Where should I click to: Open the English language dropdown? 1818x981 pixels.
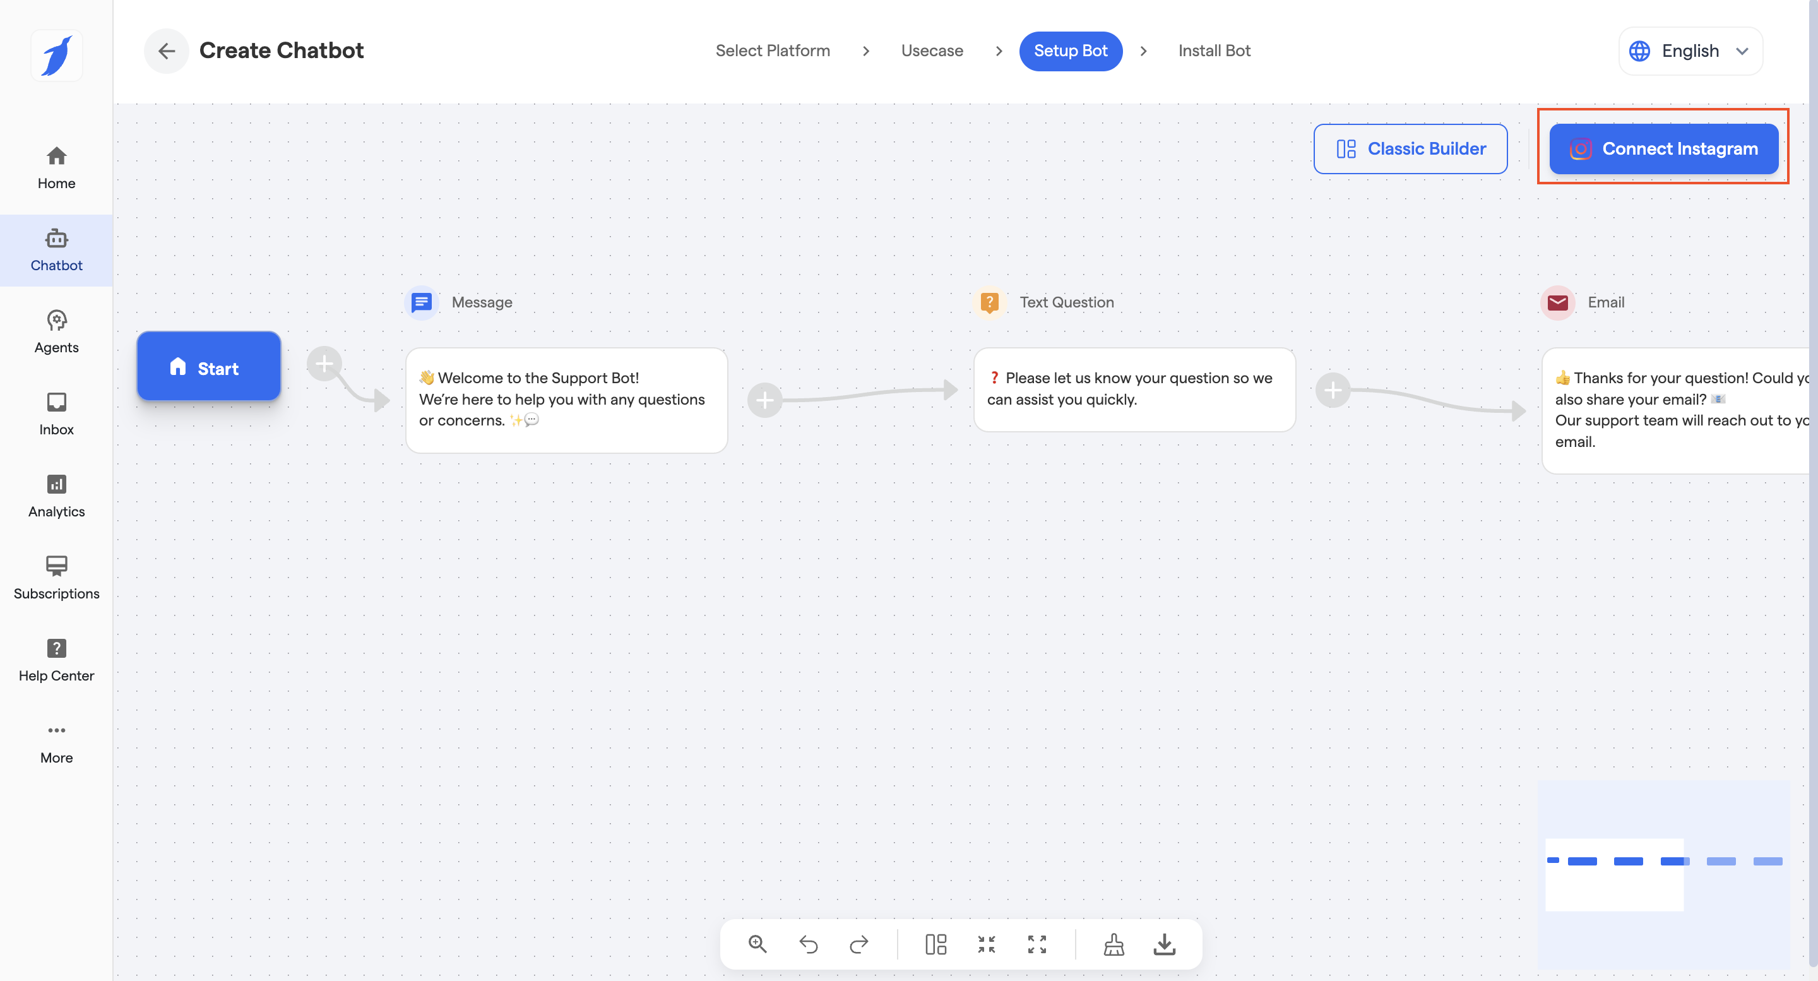point(1690,51)
